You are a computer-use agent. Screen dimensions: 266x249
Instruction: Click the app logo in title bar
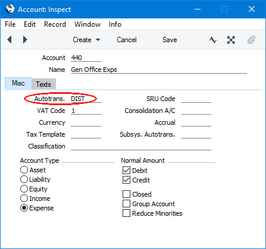[x=10, y=9]
